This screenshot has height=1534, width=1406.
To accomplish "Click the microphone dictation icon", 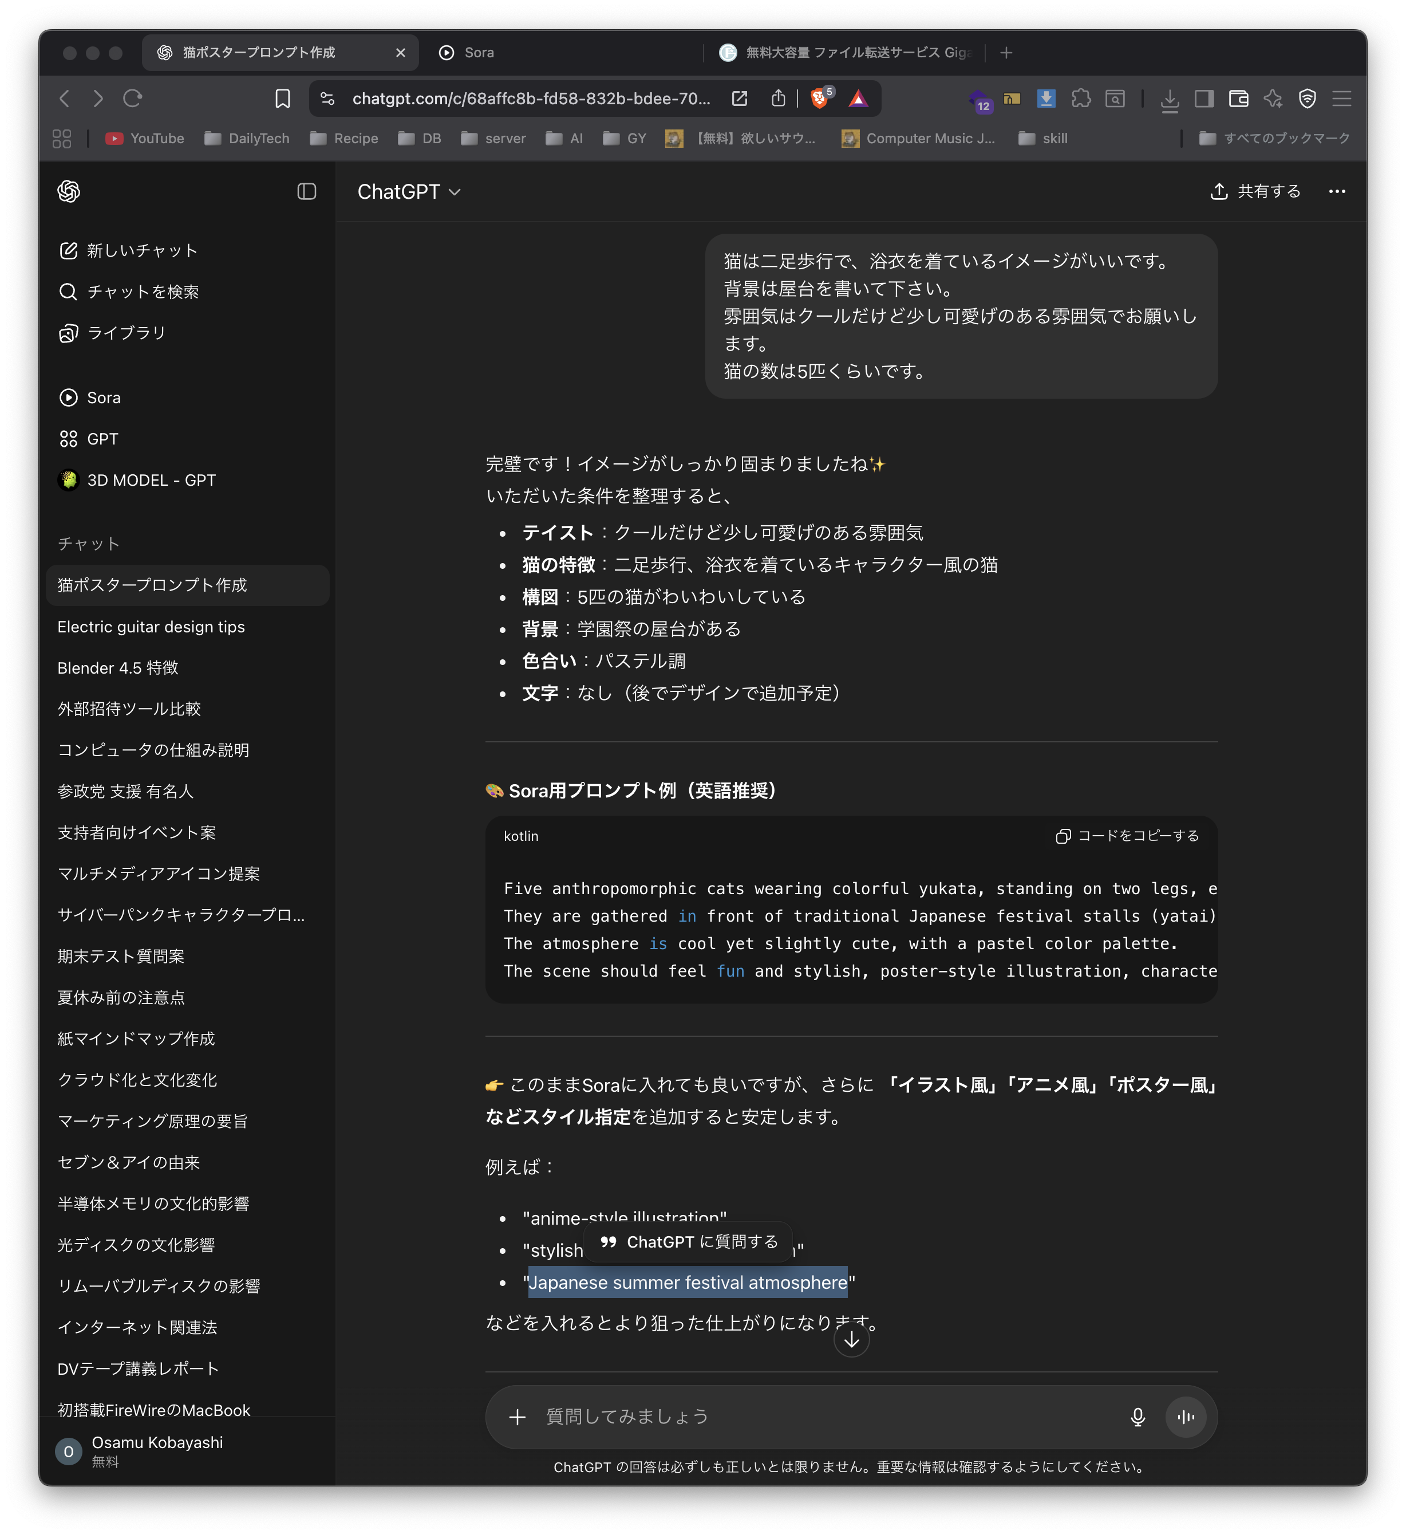I will 1138,1417.
